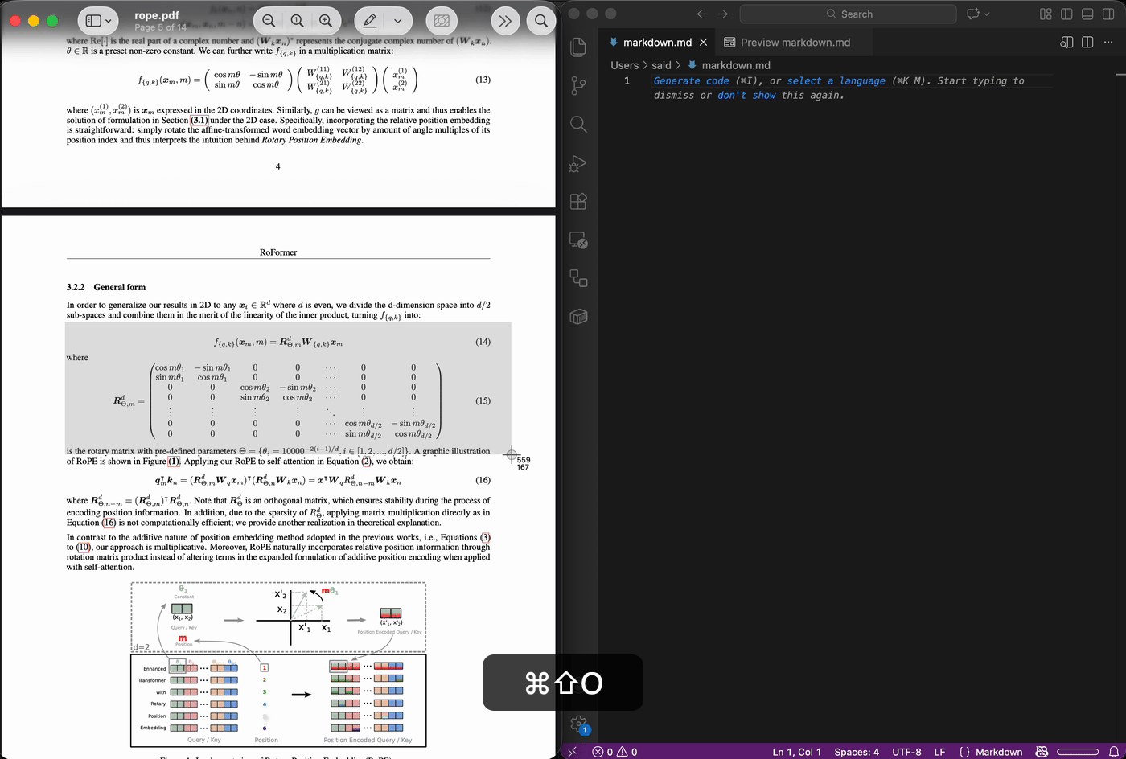The height and width of the screenshot is (759, 1126).
Task: Click the select a language link
Action: (x=836, y=80)
